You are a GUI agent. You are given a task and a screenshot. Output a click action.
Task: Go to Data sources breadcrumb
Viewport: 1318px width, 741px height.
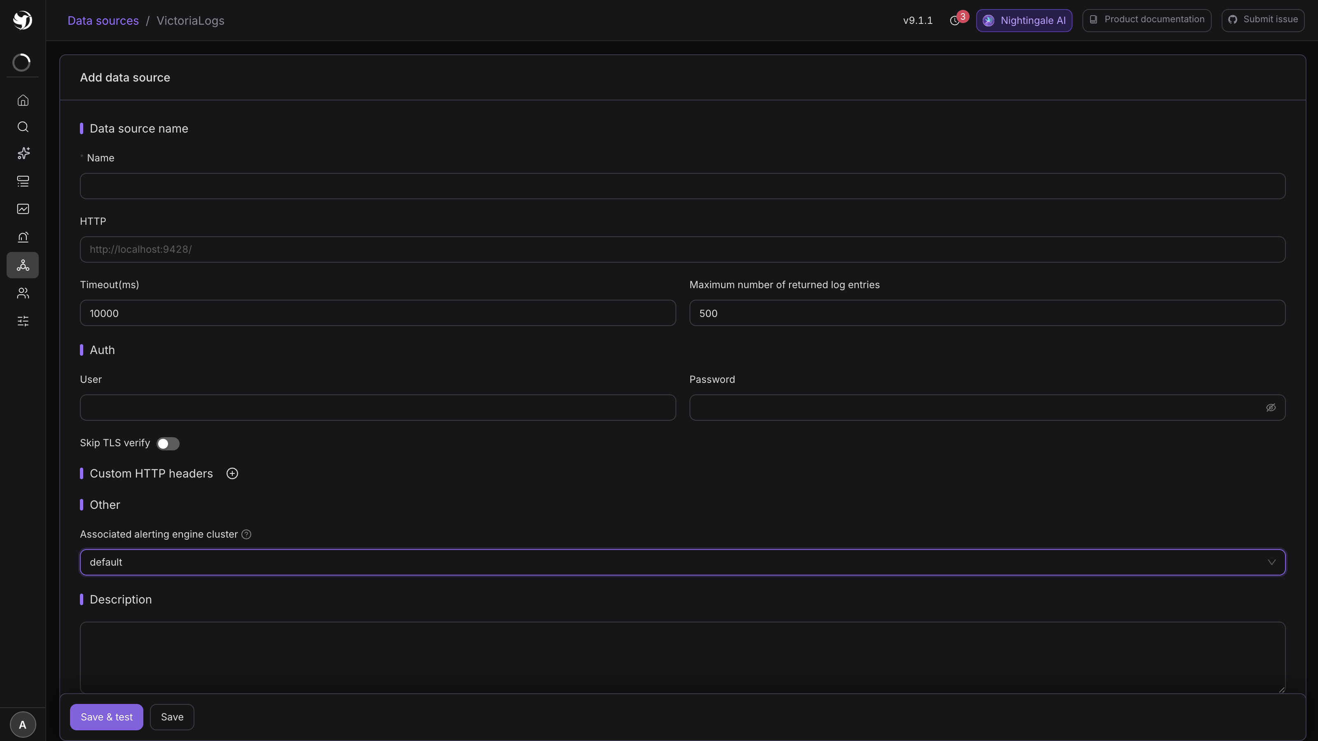click(x=103, y=21)
